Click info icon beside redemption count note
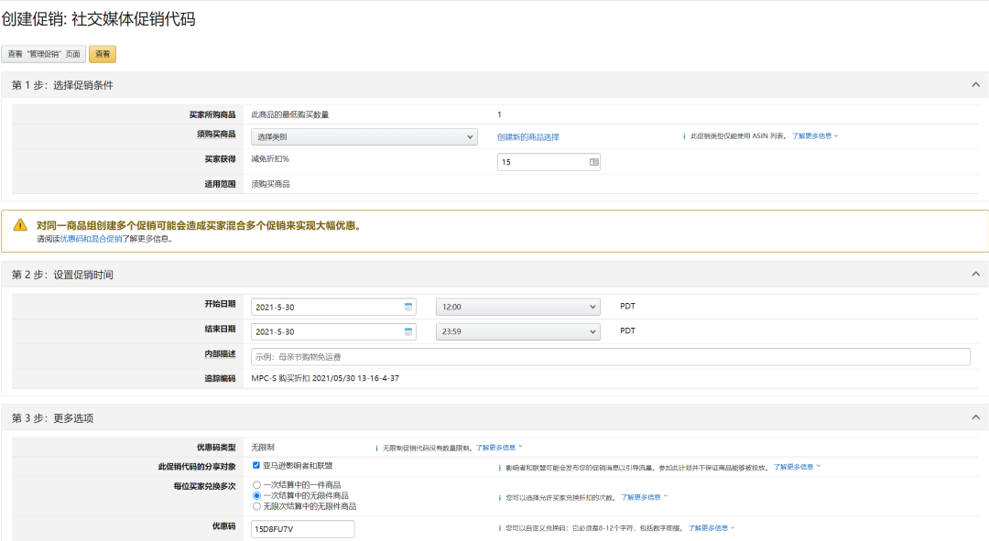Viewport: 989px width, 541px height. (x=500, y=498)
